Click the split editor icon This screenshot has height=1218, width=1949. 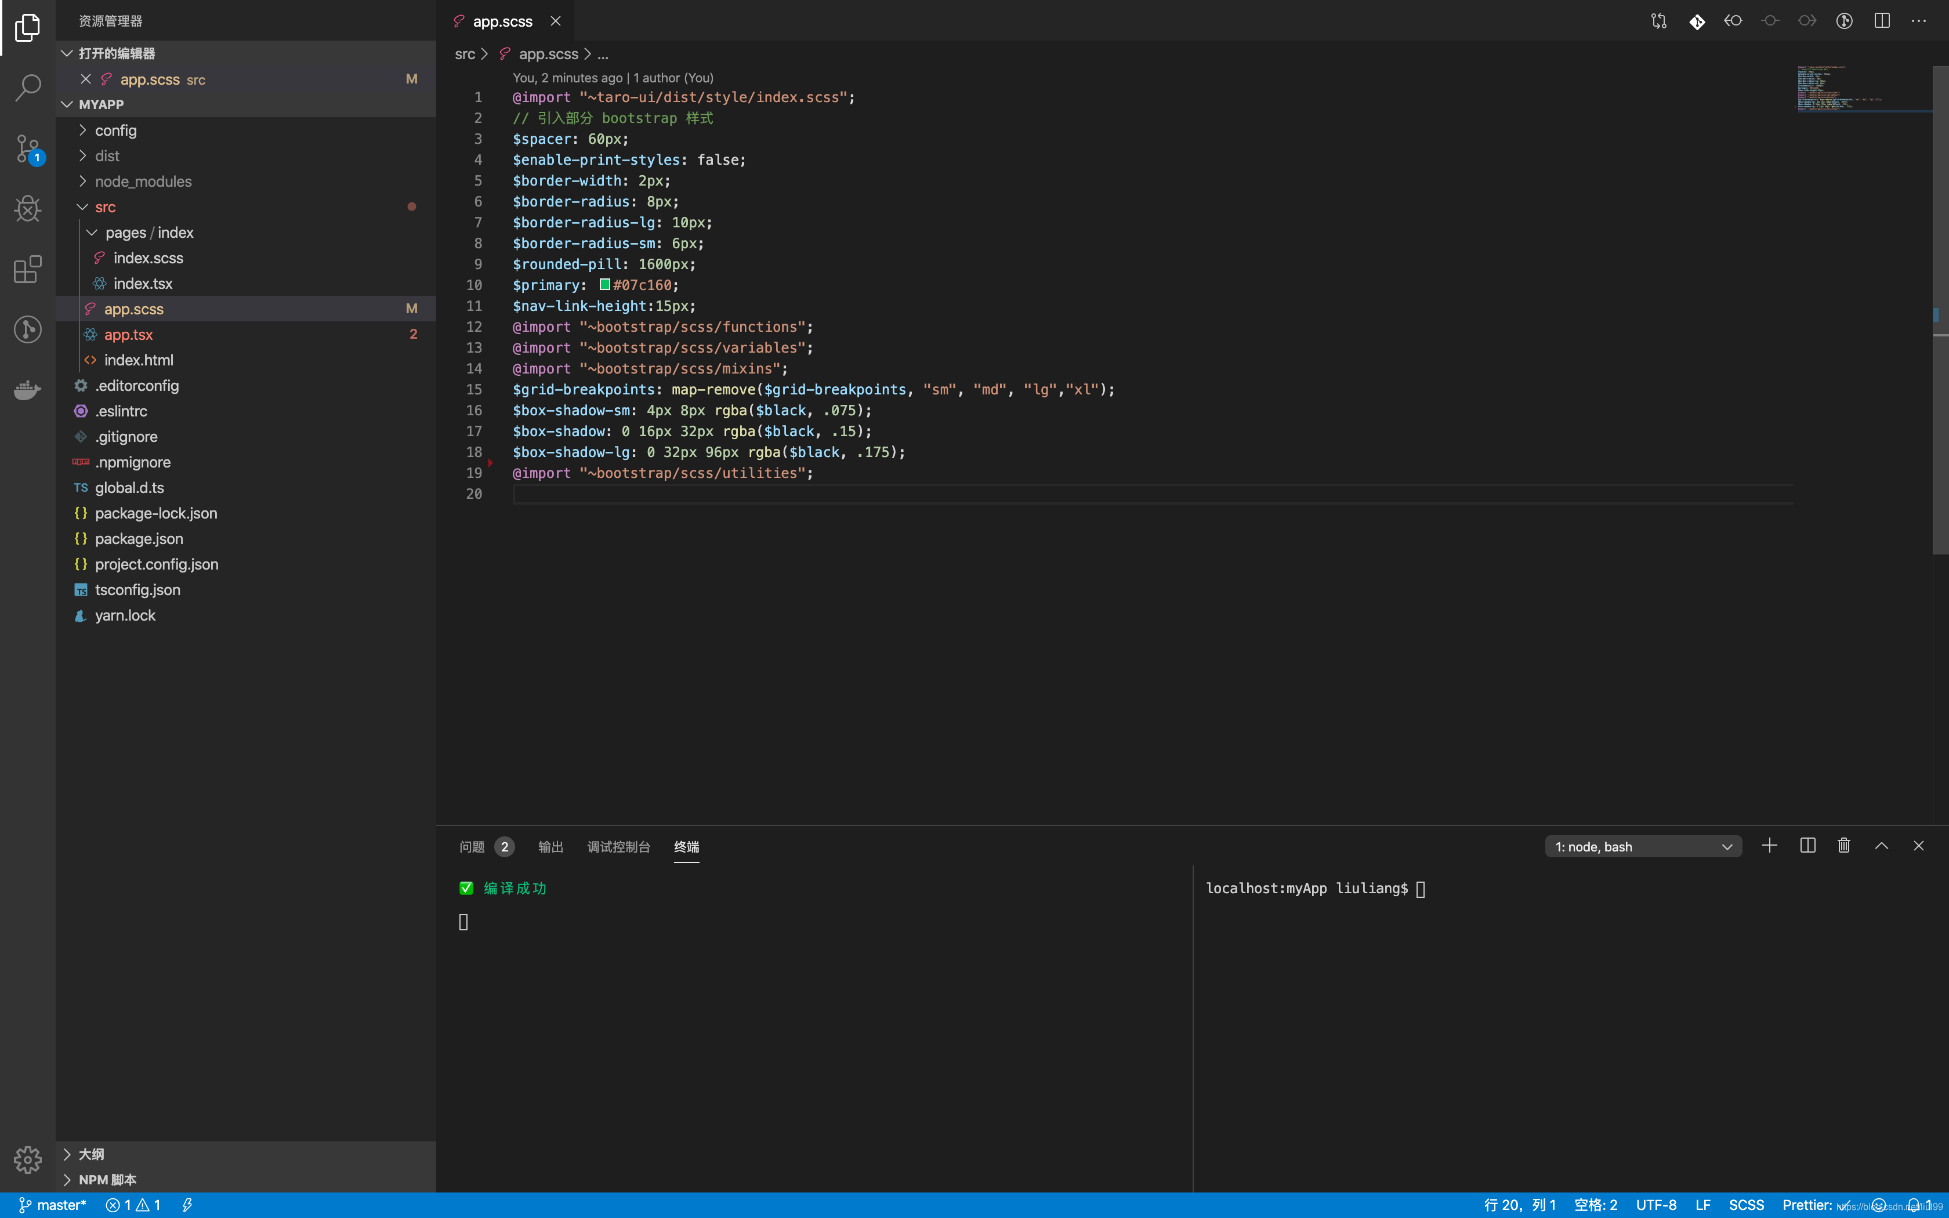[1881, 21]
